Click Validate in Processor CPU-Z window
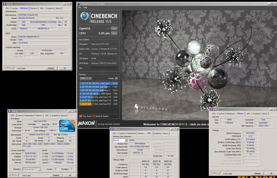Image resolution: width=277 pixels, height=178 pixels. click(x=56, y=175)
